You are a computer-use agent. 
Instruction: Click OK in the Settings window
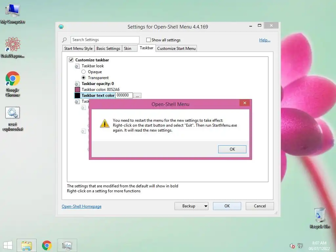(227, 206)
